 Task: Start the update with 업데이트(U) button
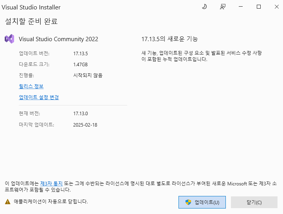tap(202, 202)
